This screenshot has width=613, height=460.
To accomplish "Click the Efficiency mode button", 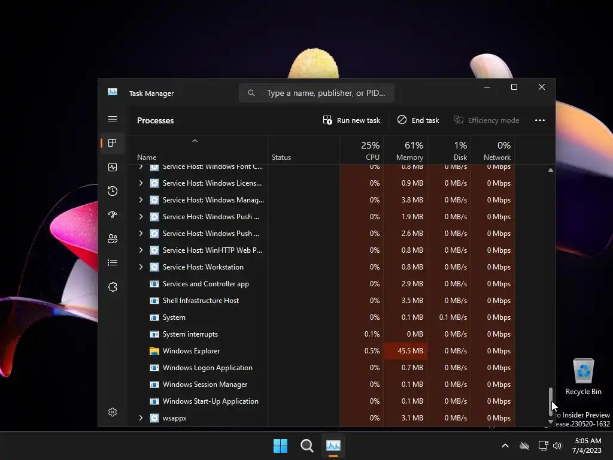I will (x=486, y=120).
